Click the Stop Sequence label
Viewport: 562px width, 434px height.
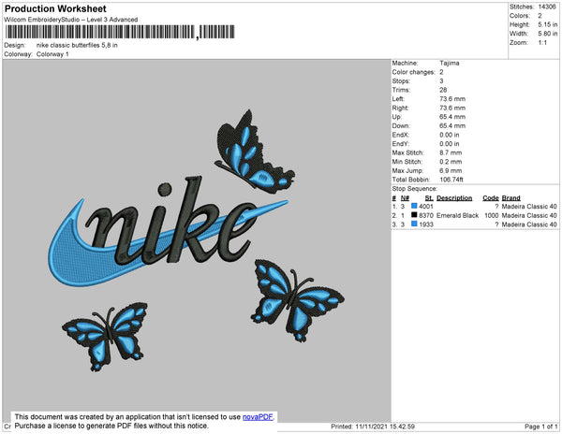tap(415, 189)
